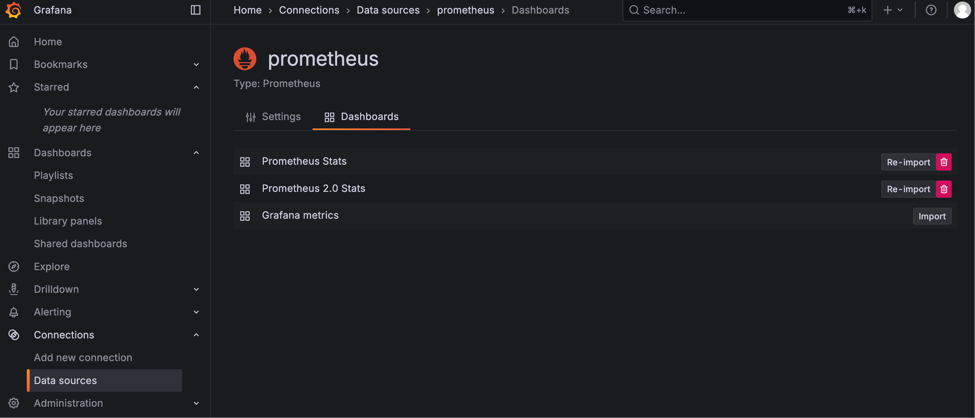Screen dimensions: 975x418
Task: Click the Home house icon in sidebar
Action: 14,41
